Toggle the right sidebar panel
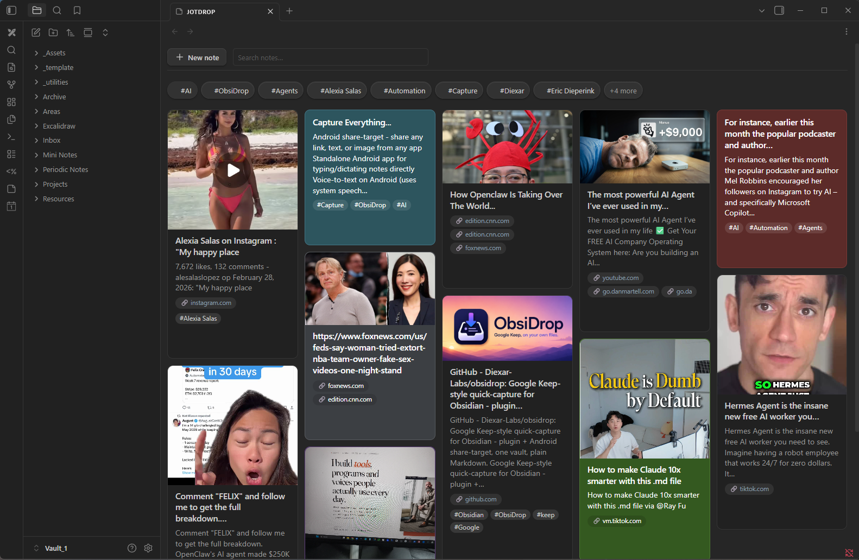 779,10
